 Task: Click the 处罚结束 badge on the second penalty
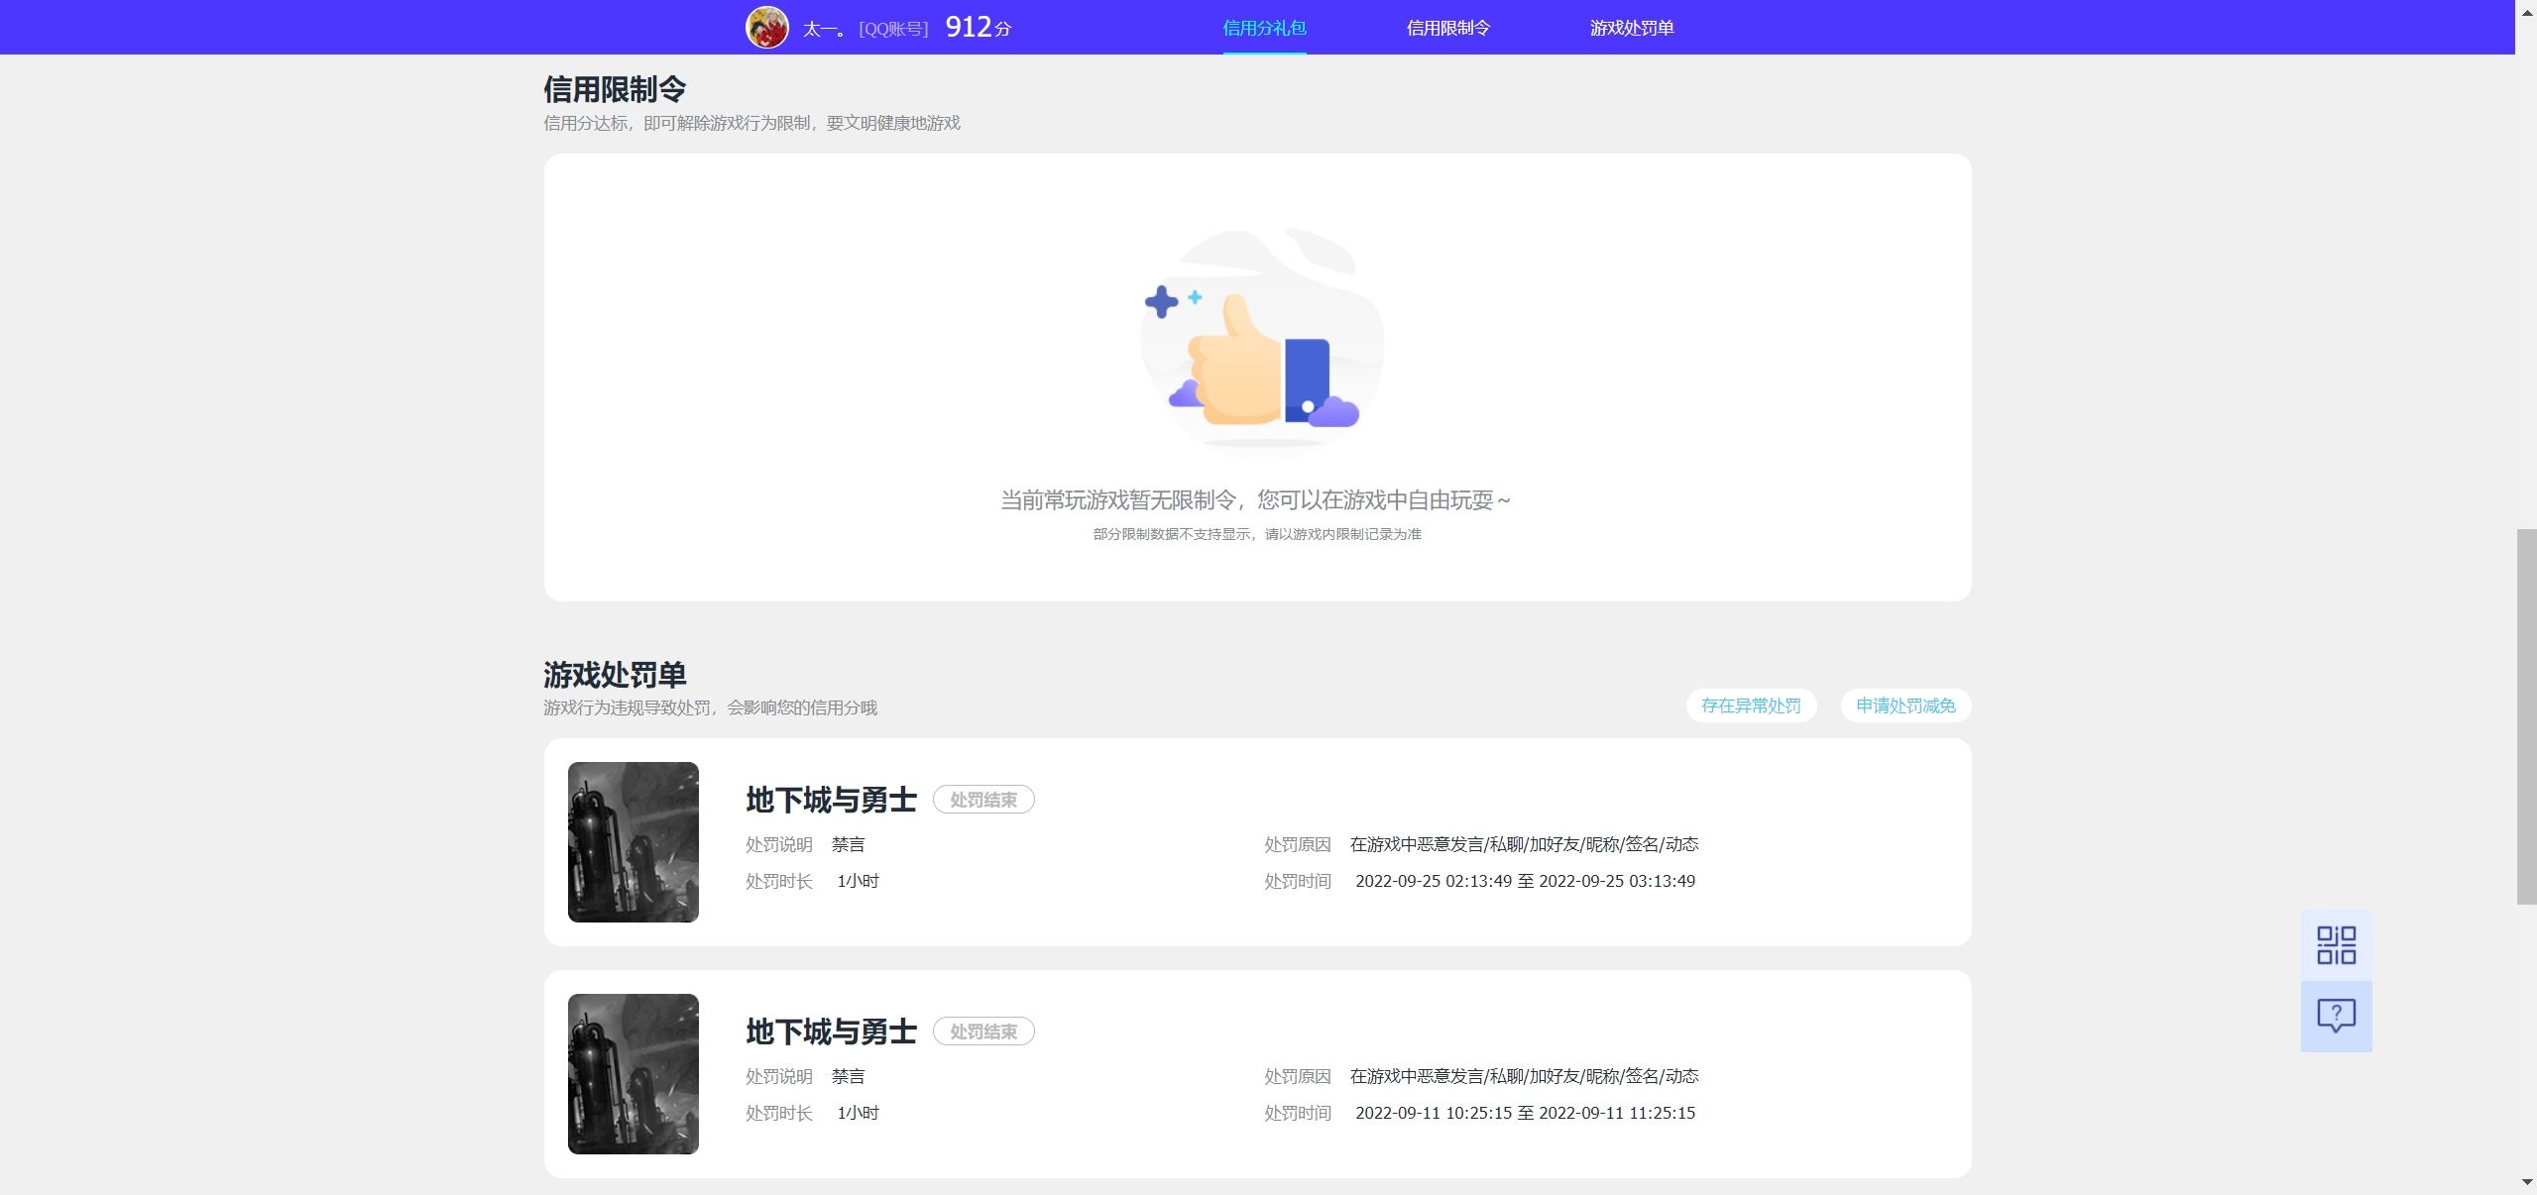click(983, 1031)
